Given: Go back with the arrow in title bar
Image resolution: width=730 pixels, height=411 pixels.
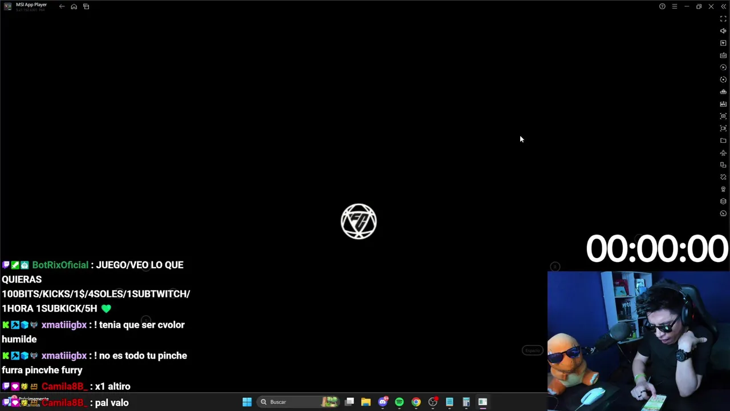Looking at the screenshot, I should [x=62, y=6].
